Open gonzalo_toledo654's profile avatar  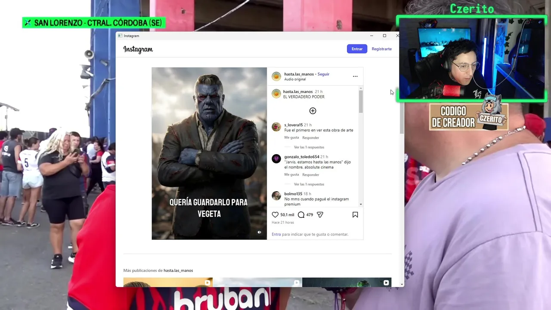click(276, 159)
